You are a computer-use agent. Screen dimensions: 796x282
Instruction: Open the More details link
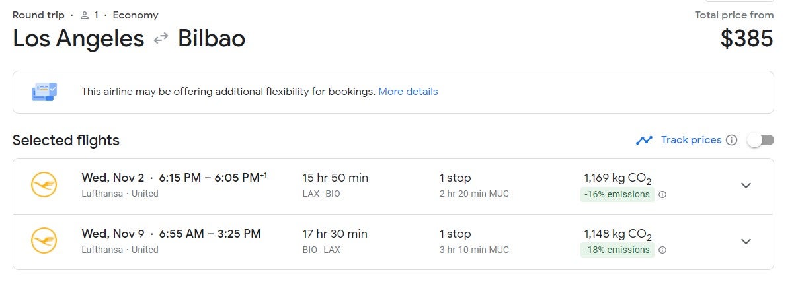pyautogui.click(x=408, y=92)
